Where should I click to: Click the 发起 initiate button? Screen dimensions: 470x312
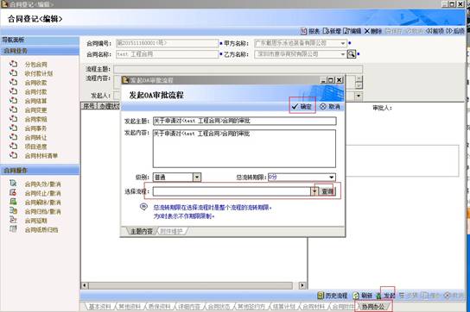[x=386, y=296]
